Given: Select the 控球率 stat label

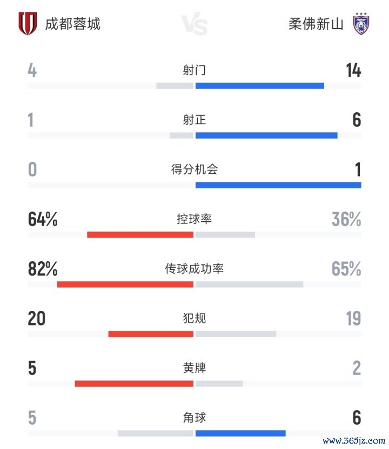Looking at the screenshot, I should (x=194, y=219).
